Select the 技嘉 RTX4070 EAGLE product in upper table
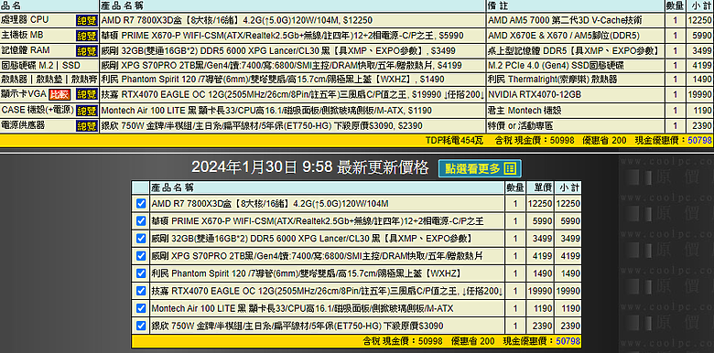The height and width of the screenshot is (353, 714). click(x=293, y=94)
